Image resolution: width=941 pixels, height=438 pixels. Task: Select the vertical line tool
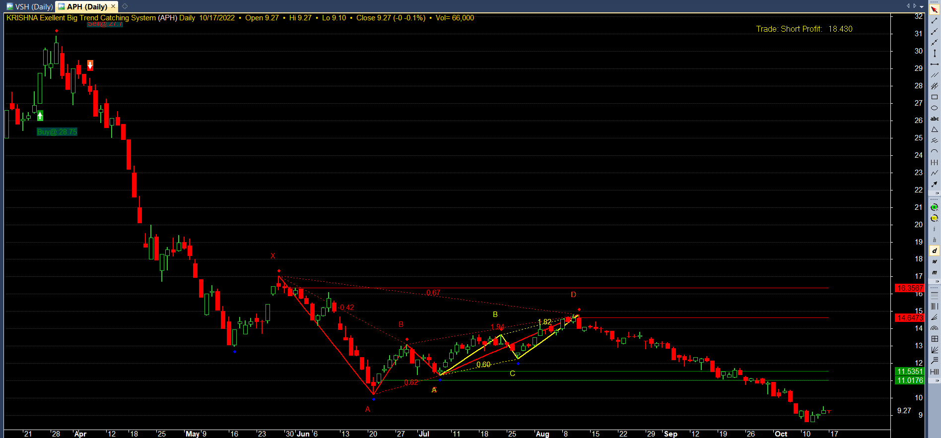click(935, 54)
